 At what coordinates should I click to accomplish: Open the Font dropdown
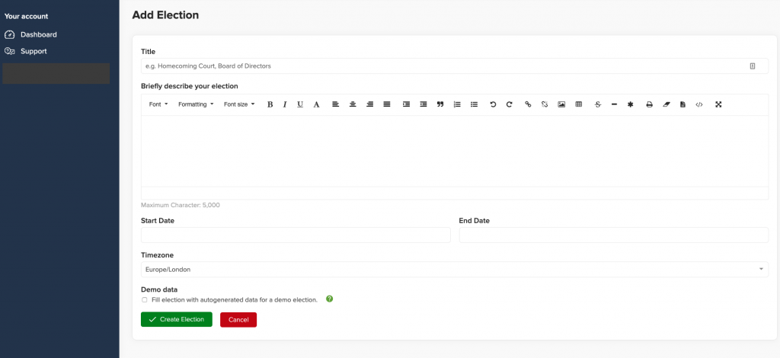(158, 104)
